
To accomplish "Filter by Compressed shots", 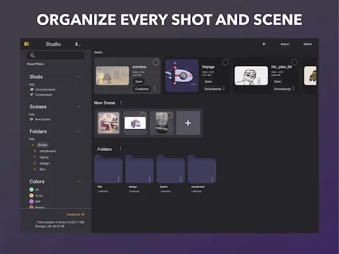I will coord(43,95).
